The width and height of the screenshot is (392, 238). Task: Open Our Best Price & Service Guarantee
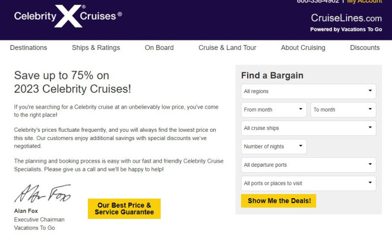124,209
